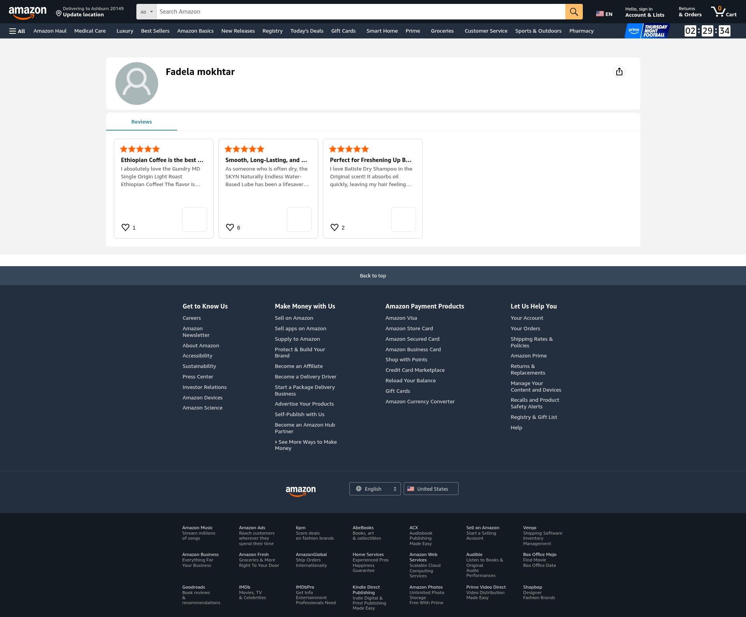Open the footer English language dropdown
The height and width of the screenshot is (617, 746).
(375, 489)
